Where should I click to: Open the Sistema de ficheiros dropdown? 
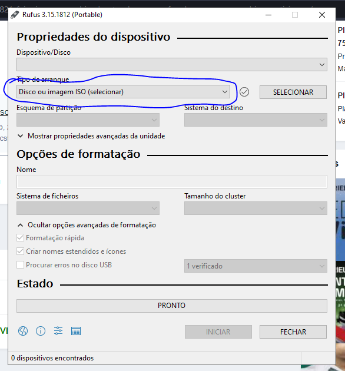[x=88, y=208]
